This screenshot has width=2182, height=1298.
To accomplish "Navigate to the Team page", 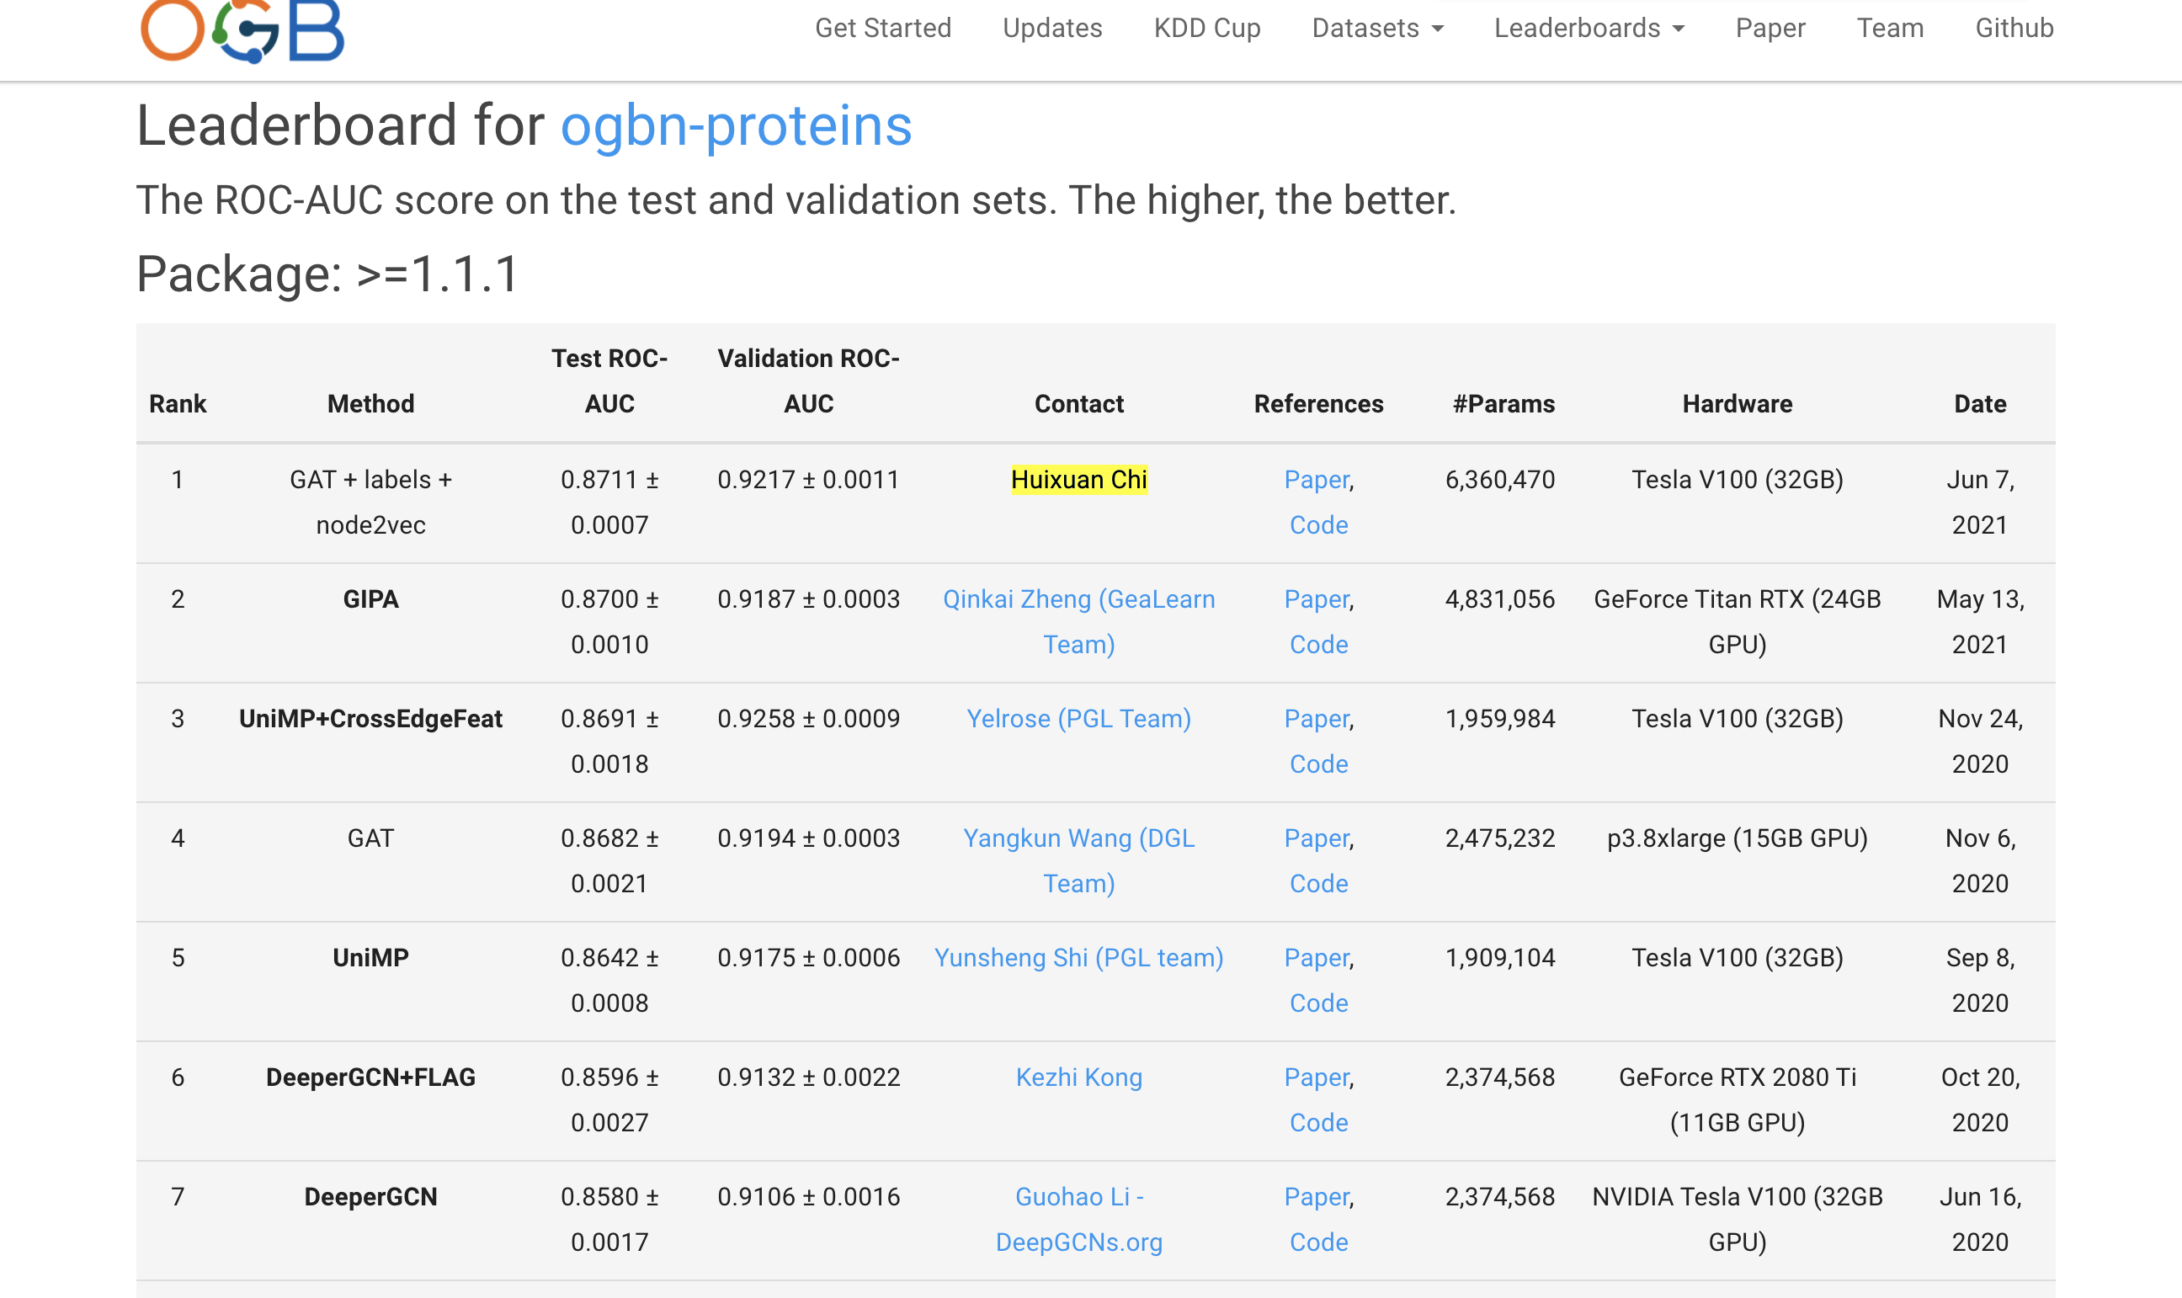I will 1890,28.
